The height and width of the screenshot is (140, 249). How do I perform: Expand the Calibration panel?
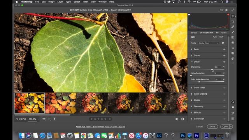tap(191, 119)
